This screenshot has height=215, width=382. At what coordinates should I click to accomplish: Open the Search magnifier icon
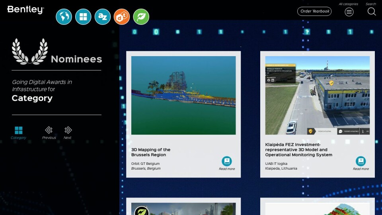(x=372, y=12)
